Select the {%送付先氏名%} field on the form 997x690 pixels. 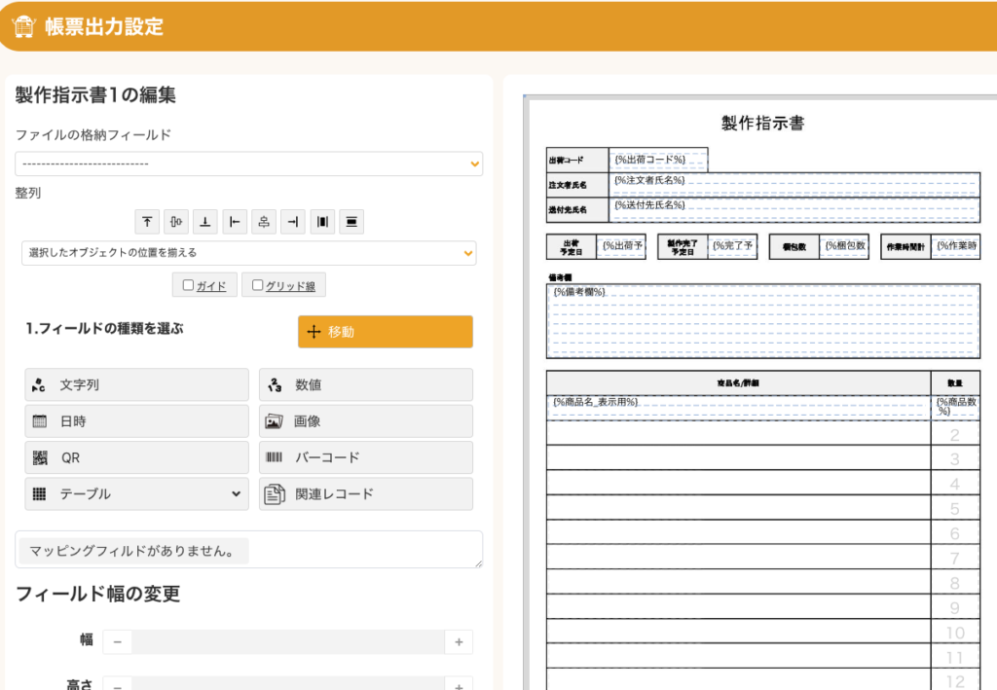point(794,209)
